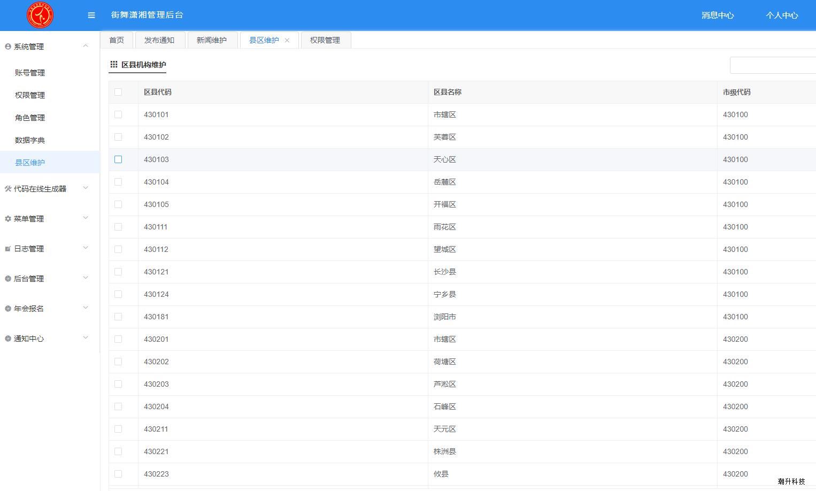Click the 代码在线生成器 tools icon
Screen dimensions: 816x491
(x=8, y=189)
